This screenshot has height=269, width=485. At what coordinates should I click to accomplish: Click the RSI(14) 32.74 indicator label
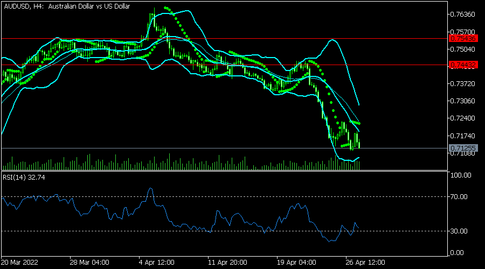point(24,178)
